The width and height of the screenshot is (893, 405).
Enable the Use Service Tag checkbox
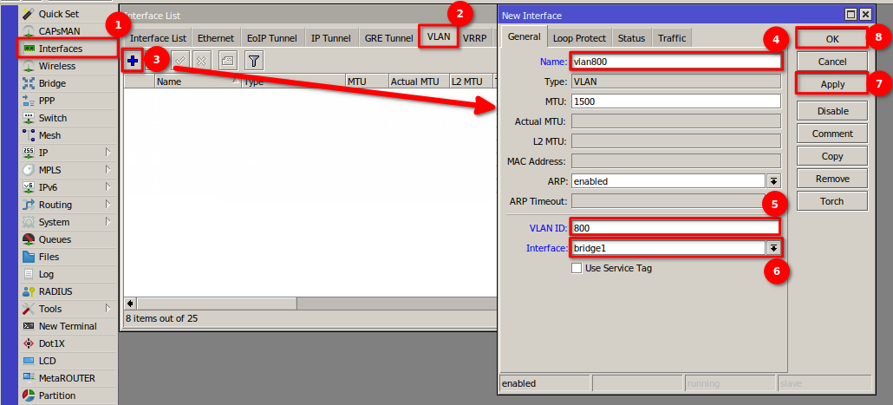tap(577, 268)
